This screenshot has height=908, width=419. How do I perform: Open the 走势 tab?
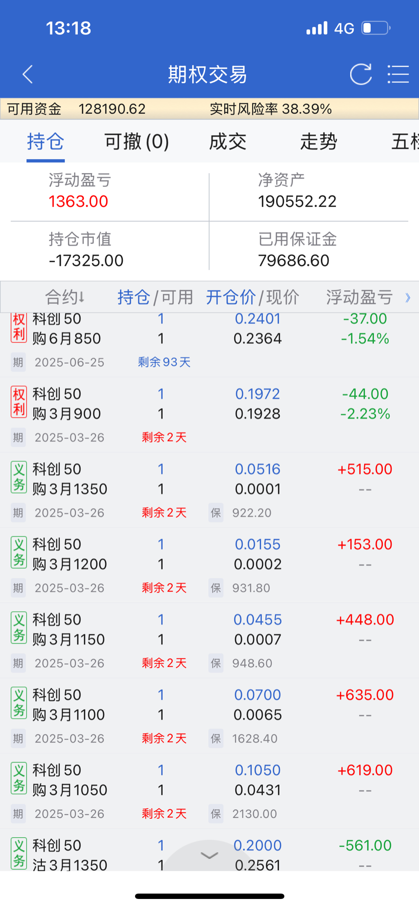tap(318, 142)
